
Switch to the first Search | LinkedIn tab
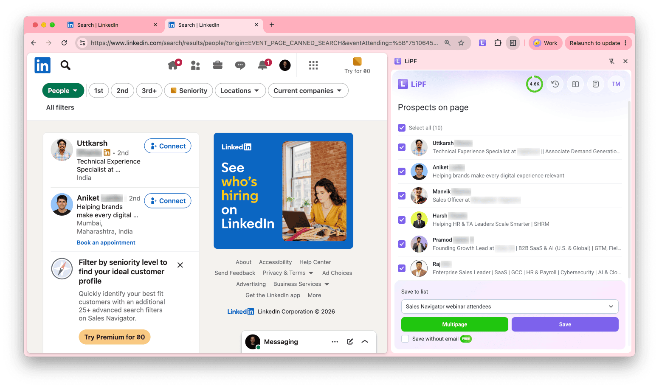point(113,25)
